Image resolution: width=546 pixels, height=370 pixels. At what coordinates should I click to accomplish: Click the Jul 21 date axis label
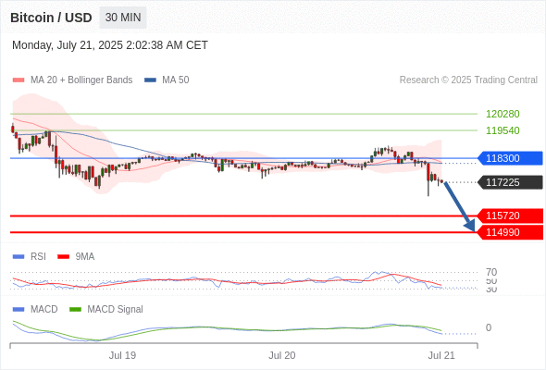click(x=441, y=355)
